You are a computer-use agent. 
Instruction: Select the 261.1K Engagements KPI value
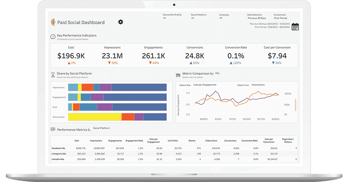coord(153,56)
